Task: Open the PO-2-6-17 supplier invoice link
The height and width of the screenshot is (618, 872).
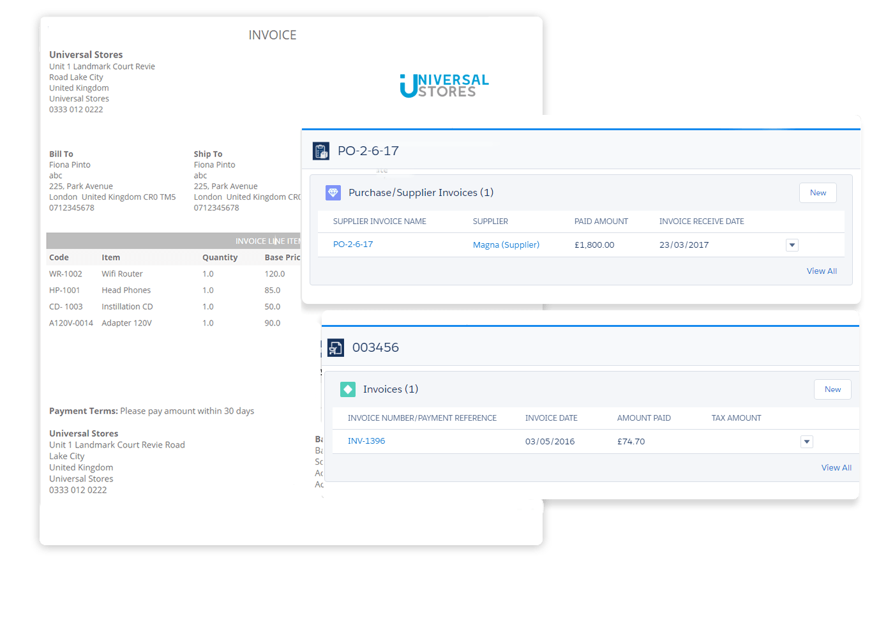Action: (353, 245)
